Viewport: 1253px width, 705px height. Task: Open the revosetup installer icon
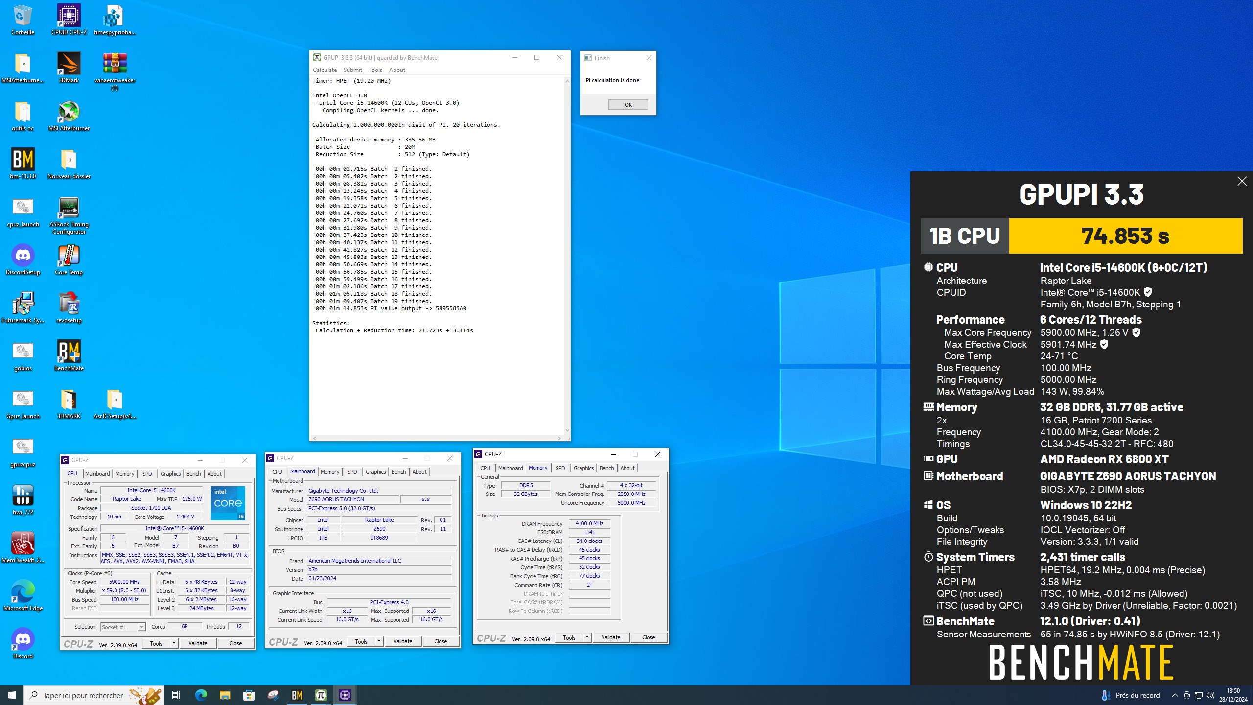tap(69, 307)
